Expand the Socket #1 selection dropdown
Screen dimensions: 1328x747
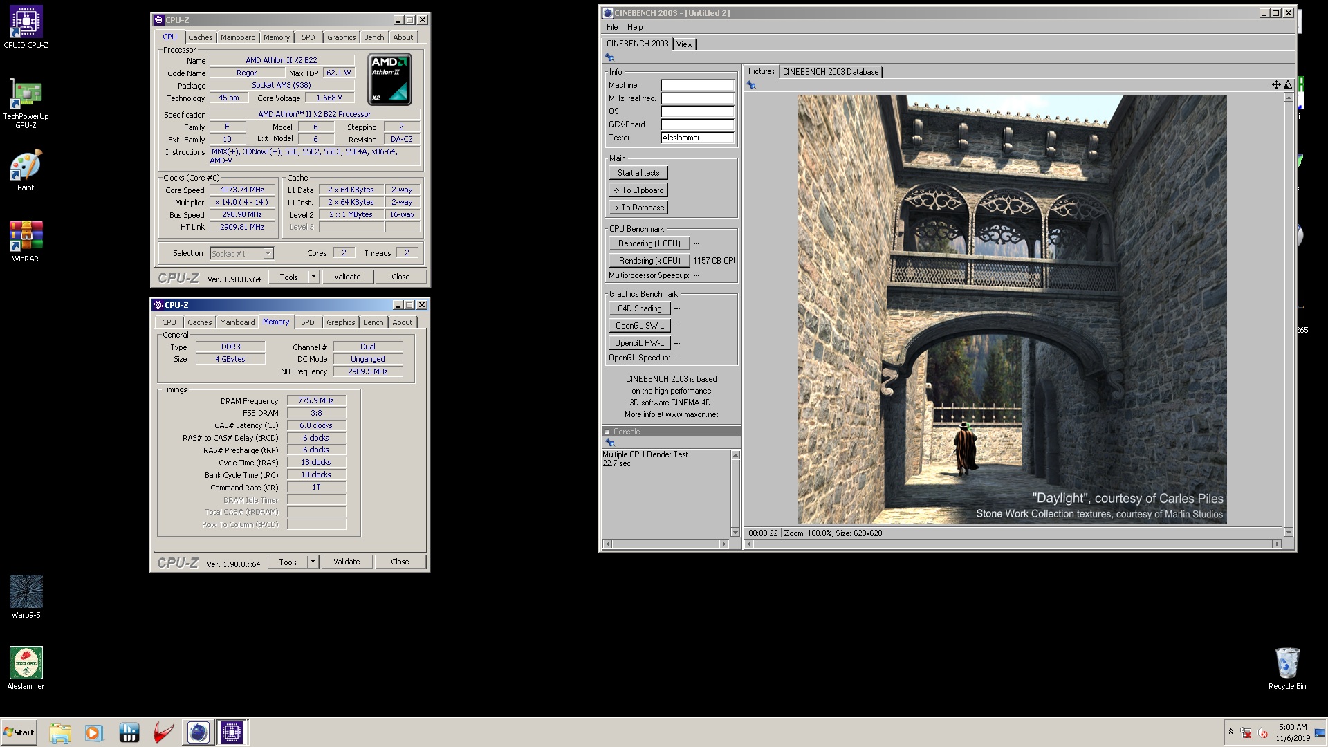click(268, 253)
